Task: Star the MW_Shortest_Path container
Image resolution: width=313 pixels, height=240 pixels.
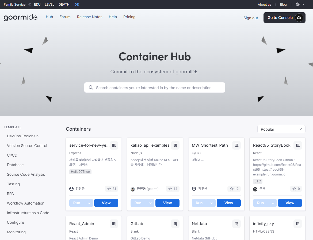Action: 234,189
